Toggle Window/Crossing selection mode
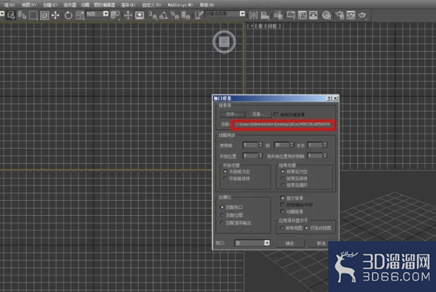Image resolution: width=436 pixels, height=292 pixels. point(45,15)
